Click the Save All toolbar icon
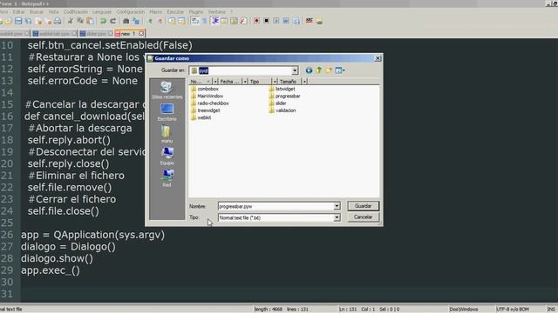 [x=28, y=21]
